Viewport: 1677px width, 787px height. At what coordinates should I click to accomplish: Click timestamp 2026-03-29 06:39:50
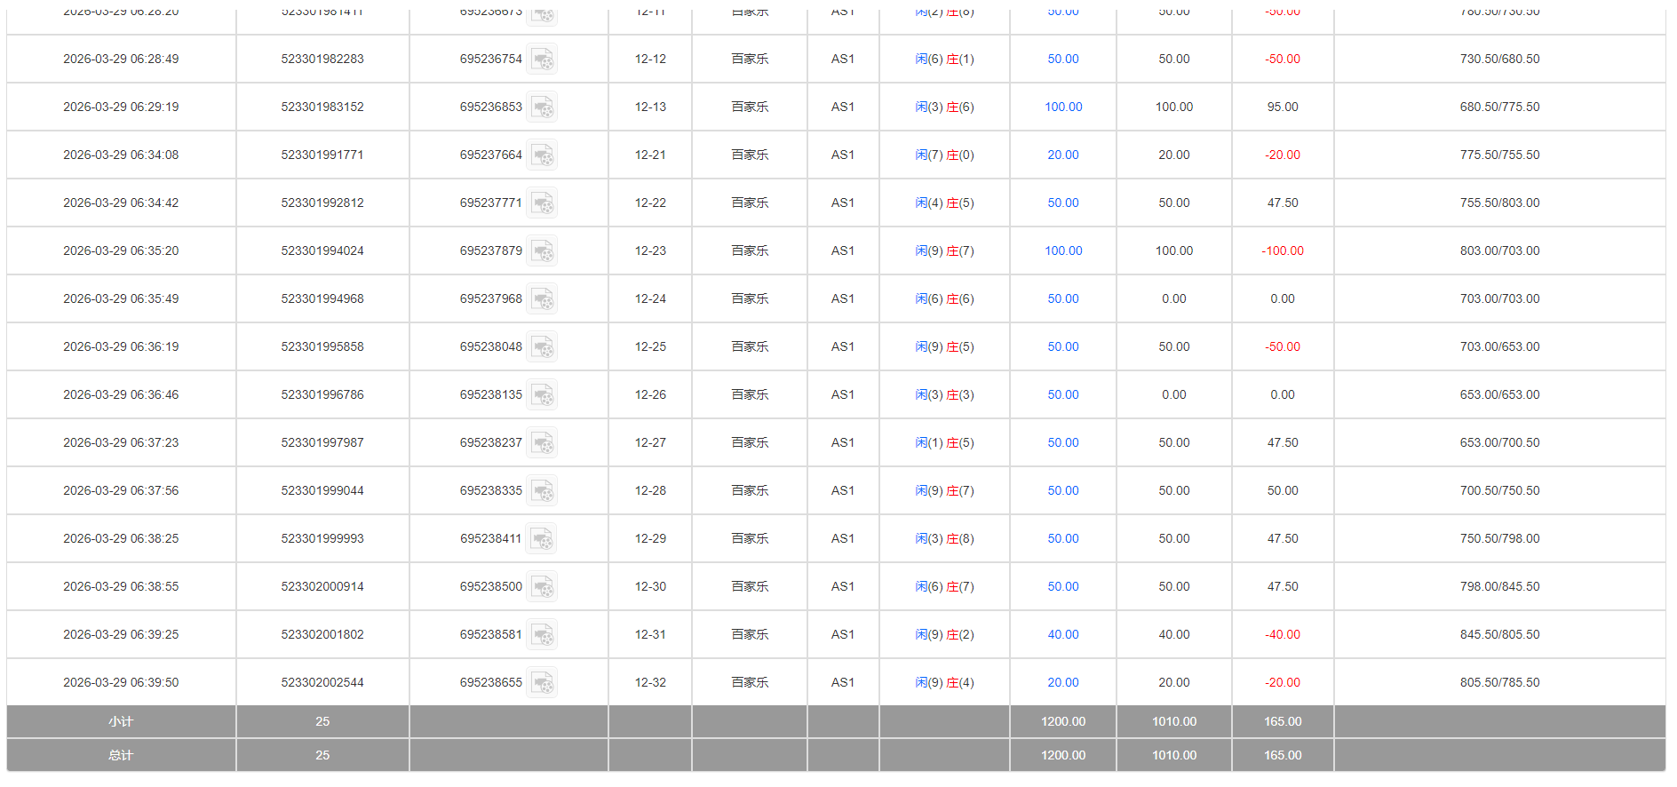coord(121,682)
